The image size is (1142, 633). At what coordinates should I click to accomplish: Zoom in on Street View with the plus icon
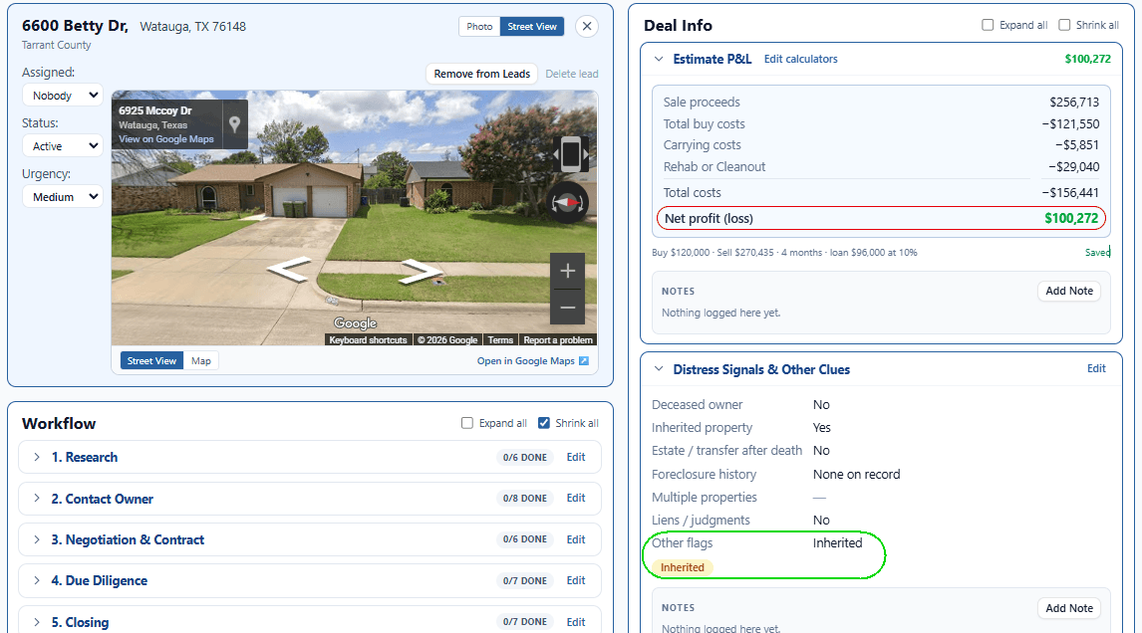567,272
